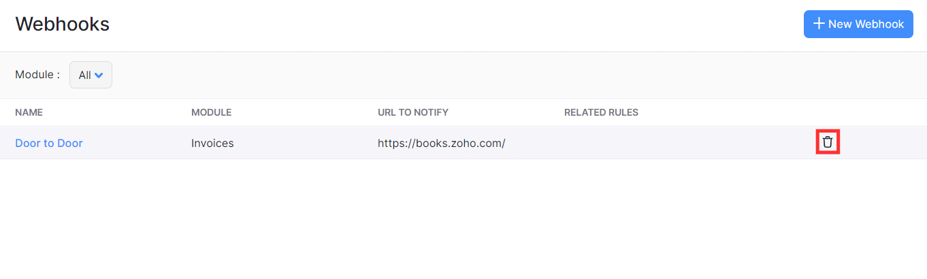Click the 'New Webhook' button text
Viewport: 927px width, 279px height.
866,24
